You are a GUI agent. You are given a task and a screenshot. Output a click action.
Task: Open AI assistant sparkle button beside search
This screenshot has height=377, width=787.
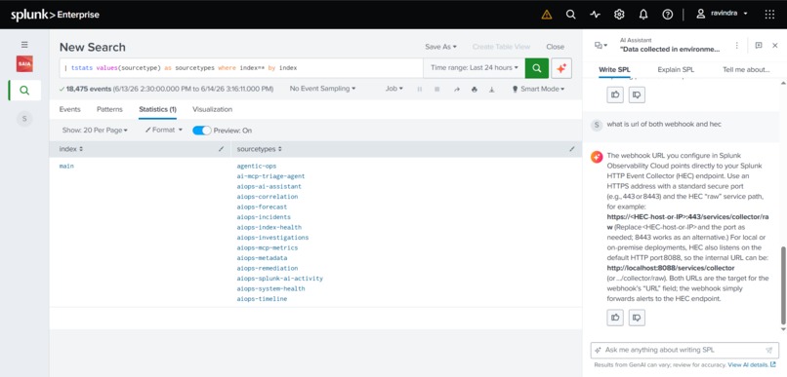[x=561, y=68]
